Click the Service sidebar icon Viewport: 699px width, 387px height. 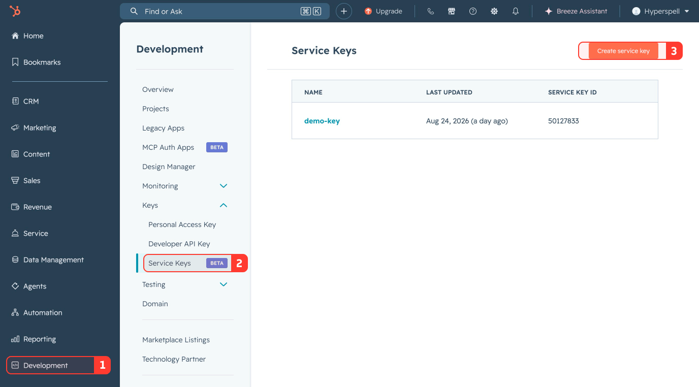(15, 233)
